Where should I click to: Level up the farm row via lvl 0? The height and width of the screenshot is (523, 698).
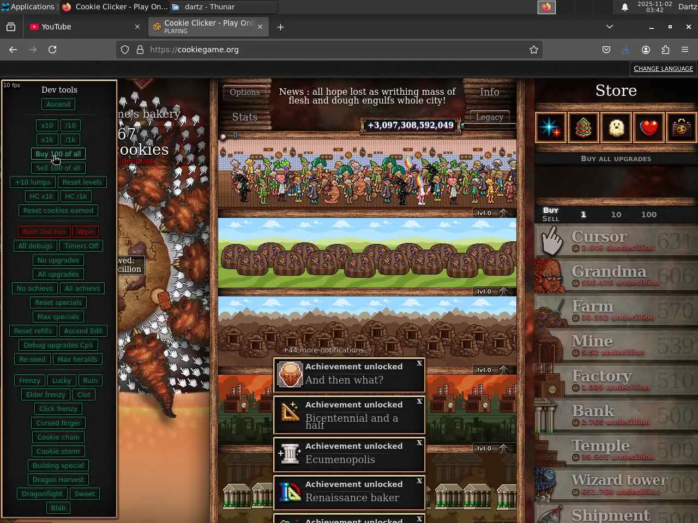(492, 291)
